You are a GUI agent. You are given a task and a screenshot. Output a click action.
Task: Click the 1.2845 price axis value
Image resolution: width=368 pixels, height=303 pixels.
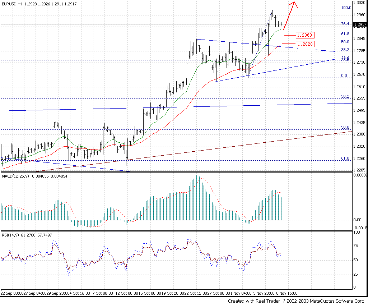[360, 38]
